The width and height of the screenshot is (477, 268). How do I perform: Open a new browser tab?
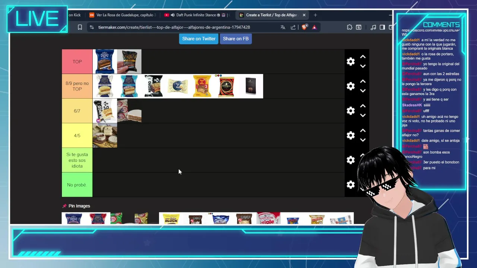coord(315,15)
